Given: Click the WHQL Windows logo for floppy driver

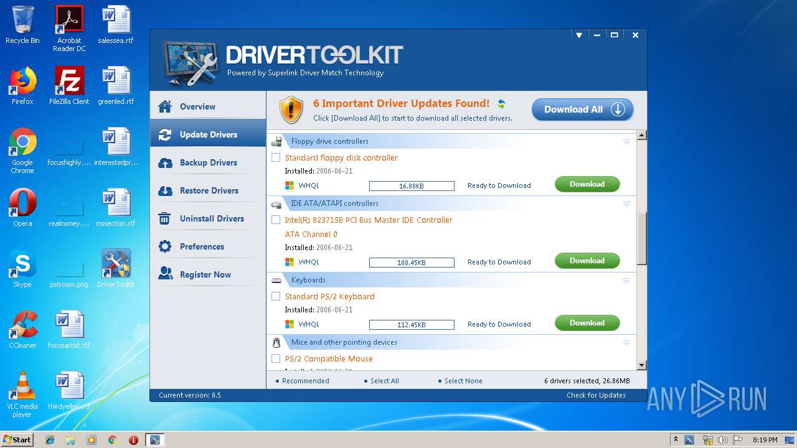Looking at the screenshot, I should (x=290, y=185).
